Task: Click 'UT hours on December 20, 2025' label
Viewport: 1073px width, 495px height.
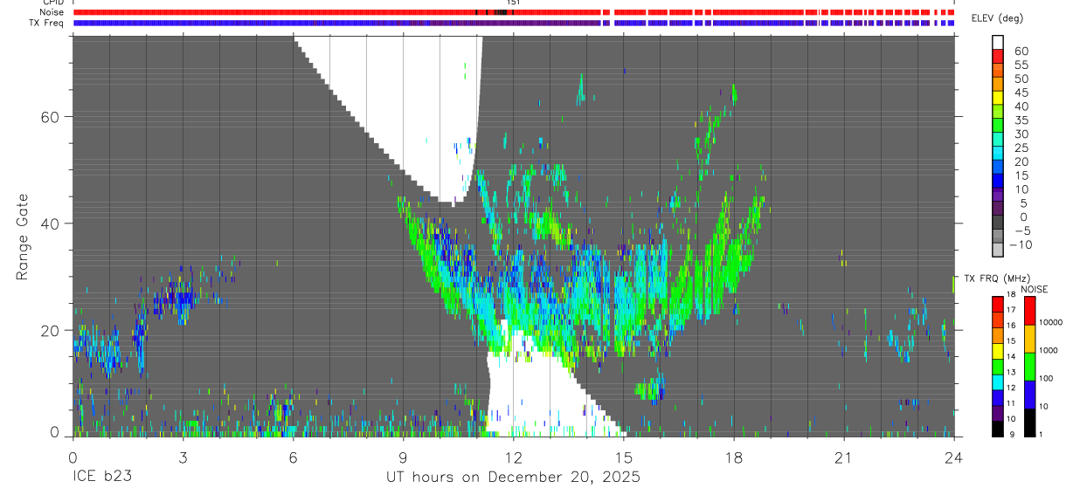Action: point(513,478)
